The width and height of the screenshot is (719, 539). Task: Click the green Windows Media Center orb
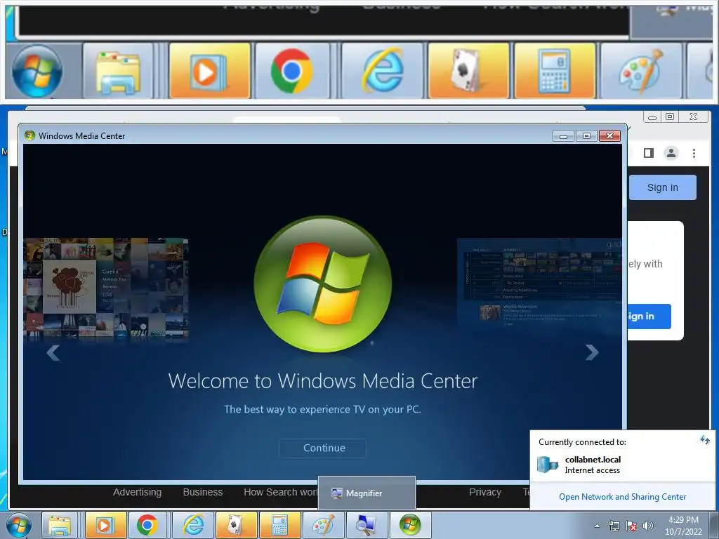[323, 284]
